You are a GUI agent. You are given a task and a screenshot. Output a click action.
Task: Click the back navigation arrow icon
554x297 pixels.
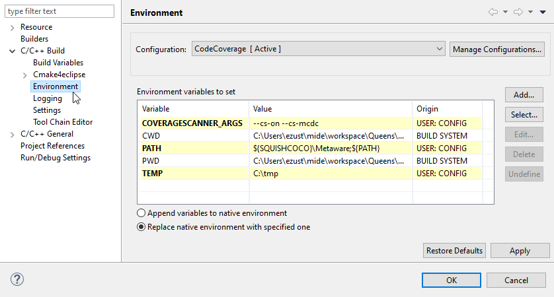point(493,12)
